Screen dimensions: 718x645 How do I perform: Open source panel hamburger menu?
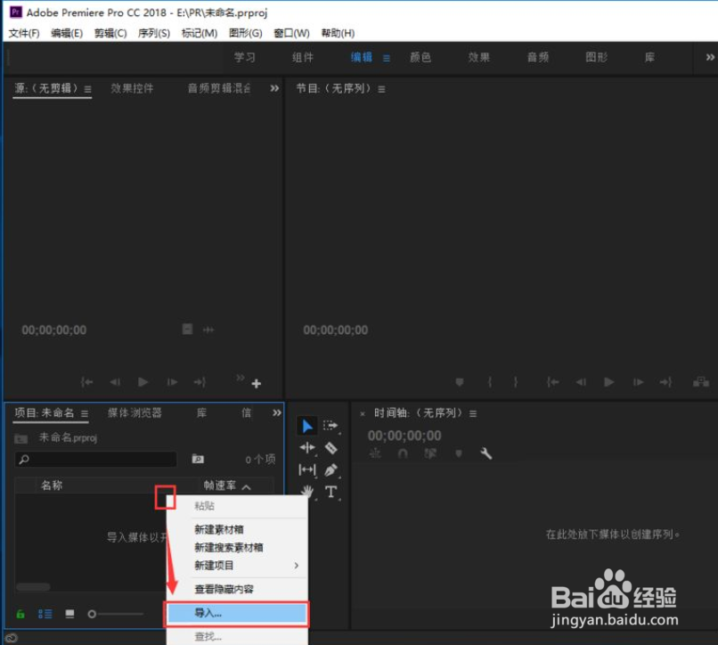point(87,89)
